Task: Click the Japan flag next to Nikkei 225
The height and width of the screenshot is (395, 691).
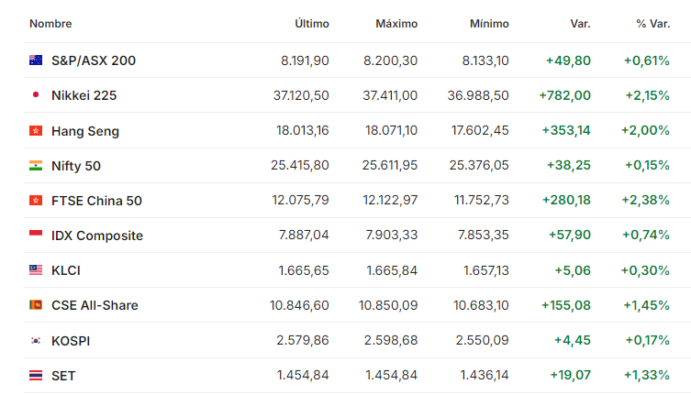Action: pos(36,94)
